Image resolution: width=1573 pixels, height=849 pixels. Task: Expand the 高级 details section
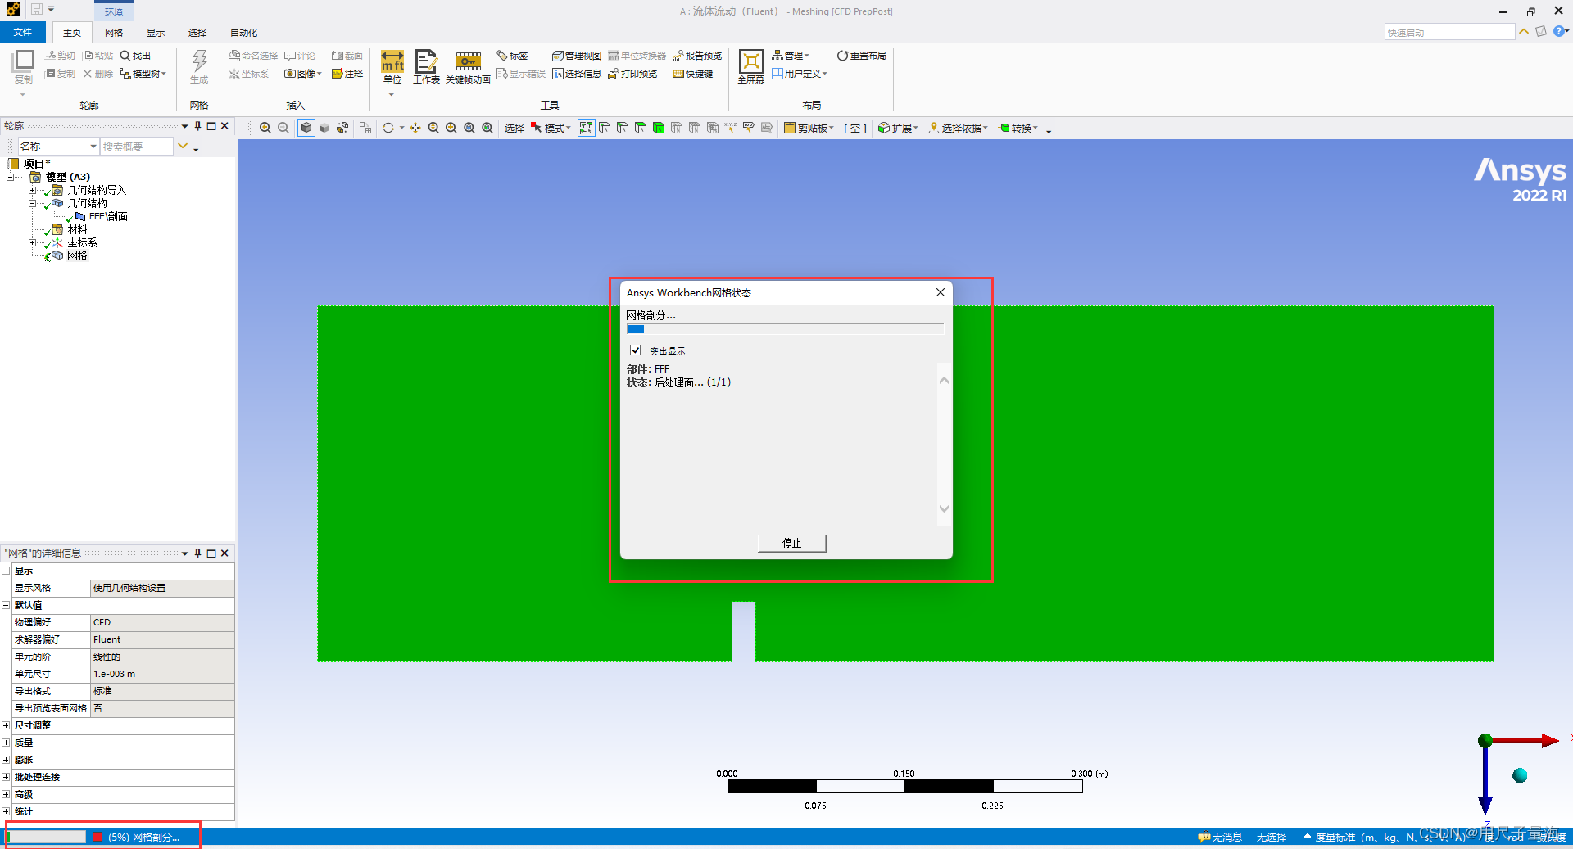click(6, 794)
